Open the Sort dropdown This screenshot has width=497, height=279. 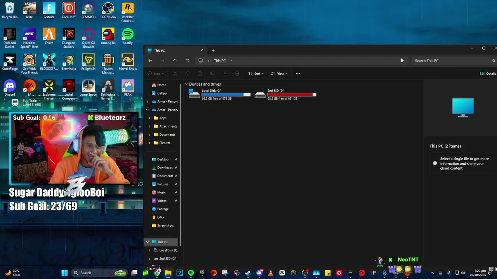tap(256, 73)
